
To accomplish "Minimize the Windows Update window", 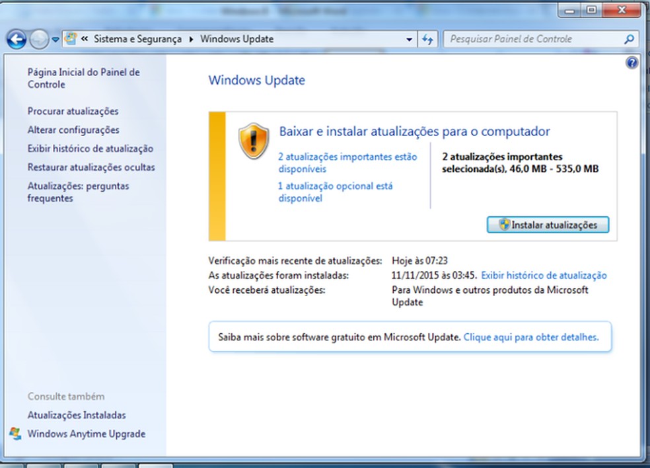I will tap(570, 9).
